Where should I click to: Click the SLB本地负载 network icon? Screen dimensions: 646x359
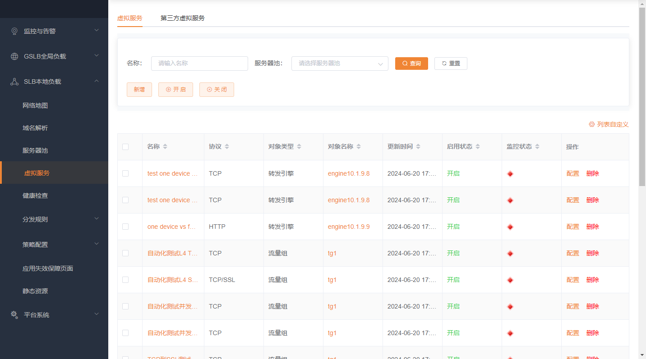[14, 82]
